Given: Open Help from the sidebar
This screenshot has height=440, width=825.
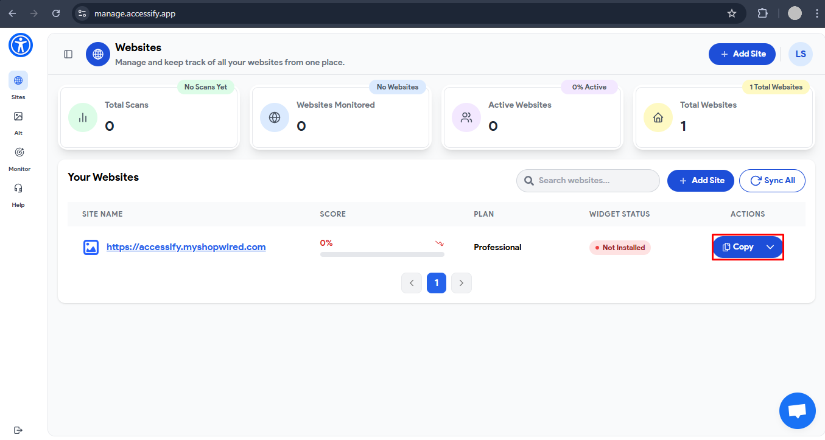Looking at the screenshot, I should [x=18, y=189].
